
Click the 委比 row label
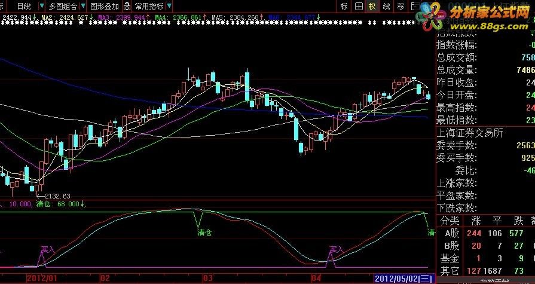[466, 170]
